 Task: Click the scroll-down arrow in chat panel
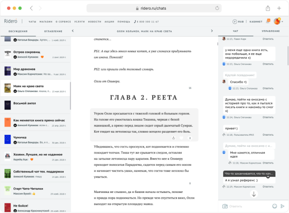coord(254,194)
